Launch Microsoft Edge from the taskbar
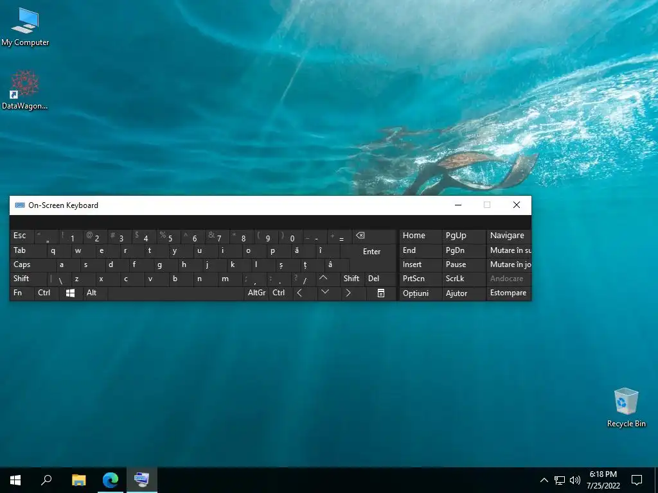Image resolution: width=658 pixels, height=493 pixels. click(x=111, y=480)
